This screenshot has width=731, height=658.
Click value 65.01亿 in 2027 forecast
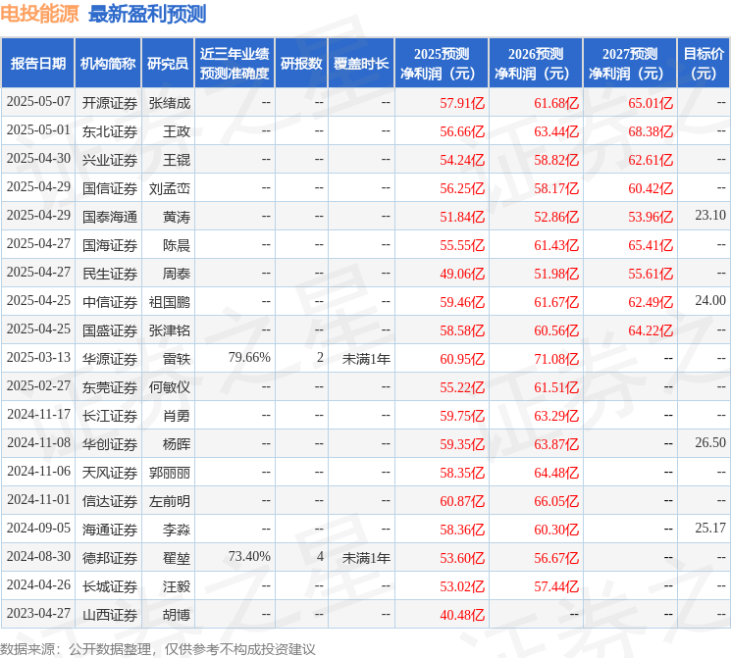[x=651, y=103]
